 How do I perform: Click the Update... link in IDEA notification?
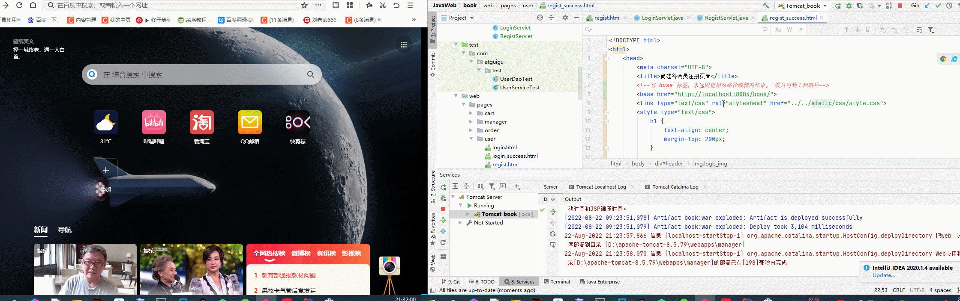[x=884, y=275]
